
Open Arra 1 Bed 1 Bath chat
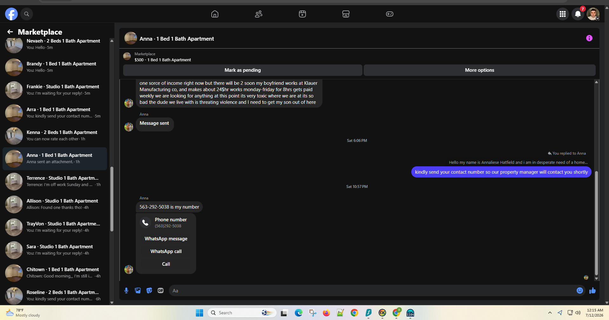tap(55, 113)
